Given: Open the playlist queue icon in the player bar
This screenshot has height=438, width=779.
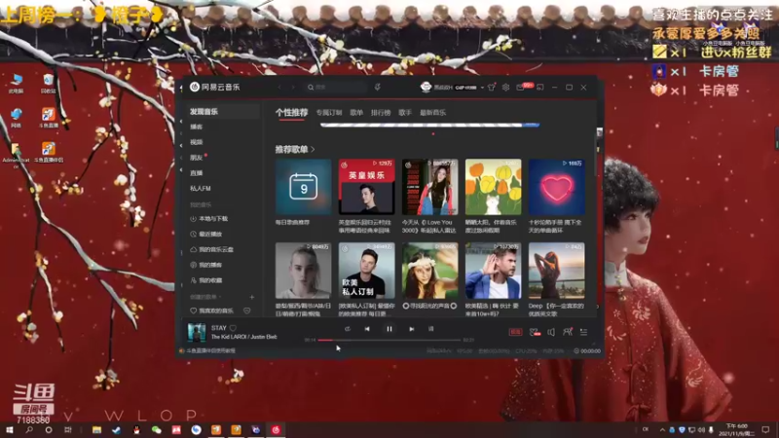Looking at the screenshot, I should (x=583, y=332).
